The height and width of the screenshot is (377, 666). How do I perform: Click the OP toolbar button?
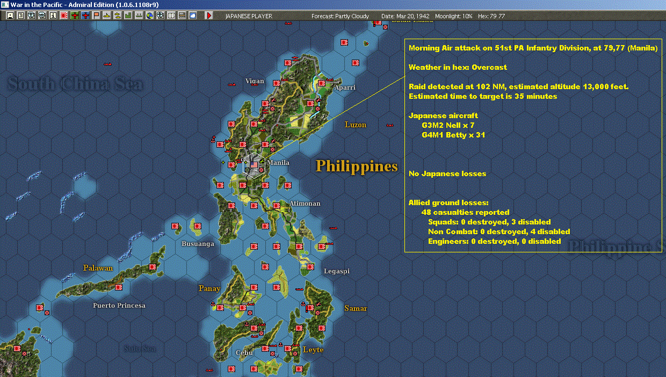[x=171, y=16]
